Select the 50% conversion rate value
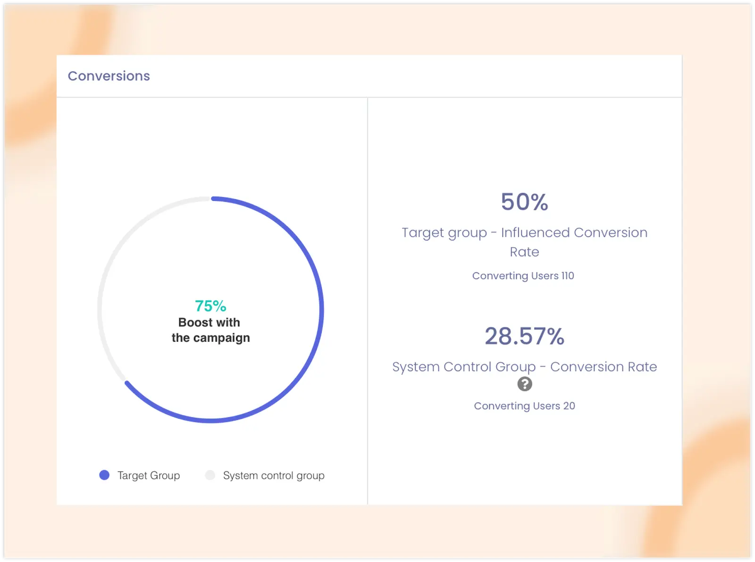This screenshot has height=562, width=755. pos(524,202)
